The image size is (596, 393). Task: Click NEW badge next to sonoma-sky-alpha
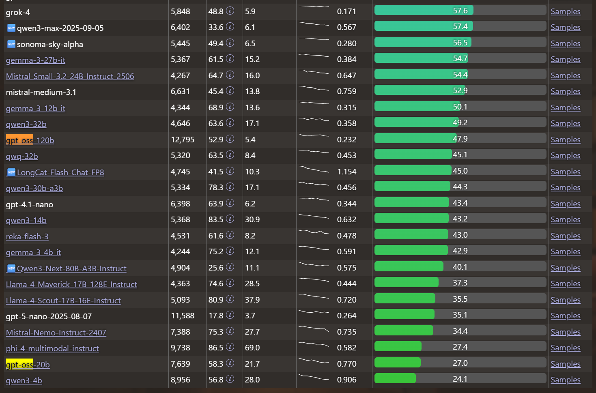pos(11,44)
